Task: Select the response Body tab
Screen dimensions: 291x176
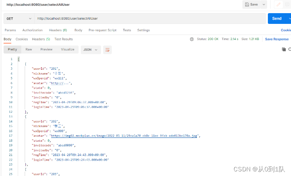Action: coord(7,39)
